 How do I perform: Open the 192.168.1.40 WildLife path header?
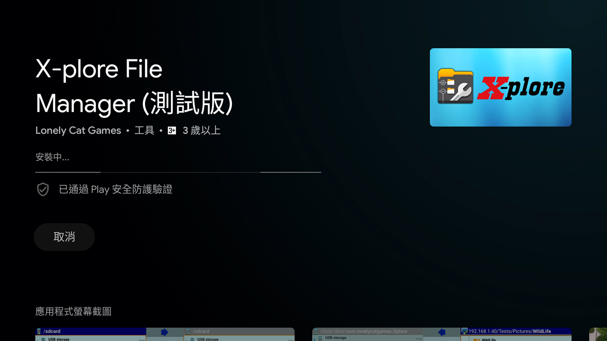510,331
